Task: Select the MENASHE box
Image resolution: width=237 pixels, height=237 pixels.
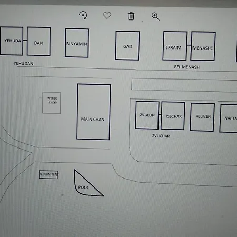Action: 203,46
